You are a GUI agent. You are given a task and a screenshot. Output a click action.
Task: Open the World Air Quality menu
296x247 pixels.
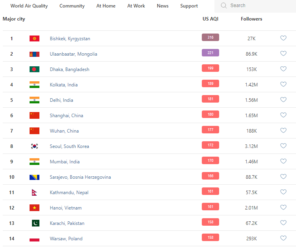29,6
